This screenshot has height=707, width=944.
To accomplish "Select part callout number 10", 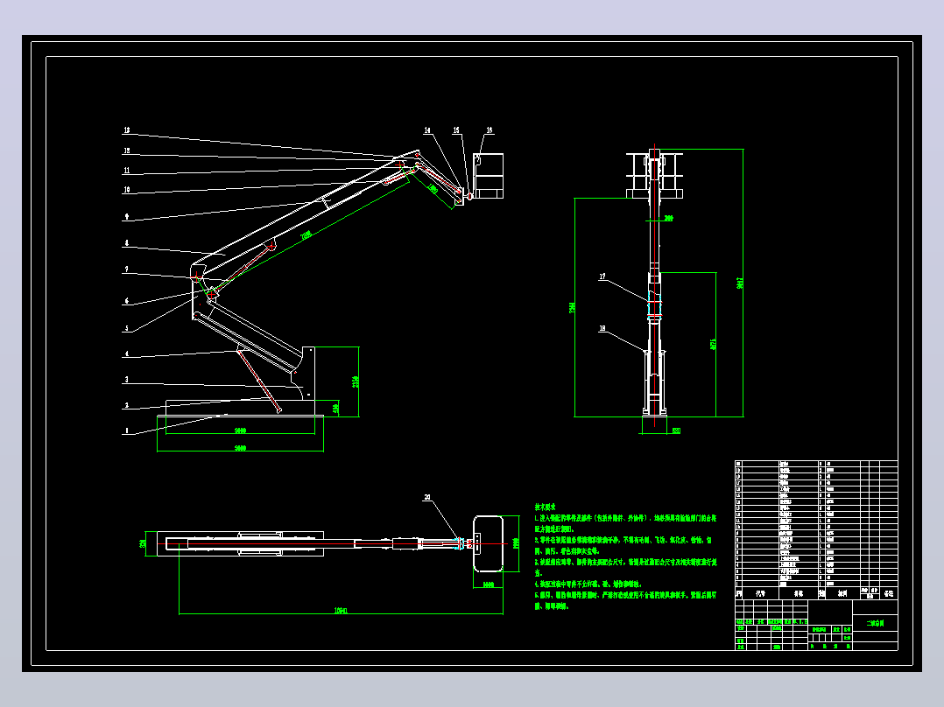I will tap(126, 190).
